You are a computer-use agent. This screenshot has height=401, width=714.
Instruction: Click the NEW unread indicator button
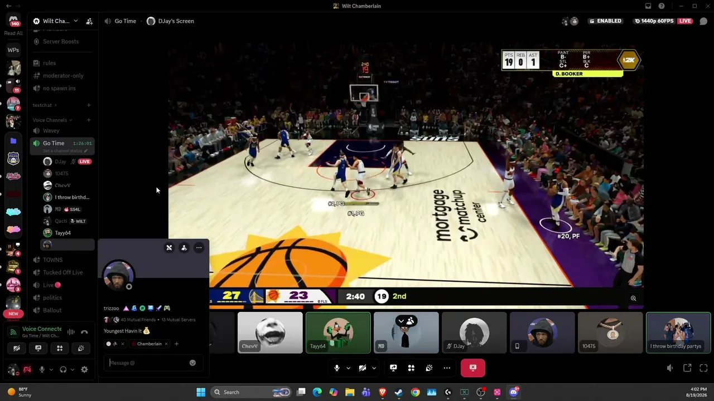[x=13, y=314]
